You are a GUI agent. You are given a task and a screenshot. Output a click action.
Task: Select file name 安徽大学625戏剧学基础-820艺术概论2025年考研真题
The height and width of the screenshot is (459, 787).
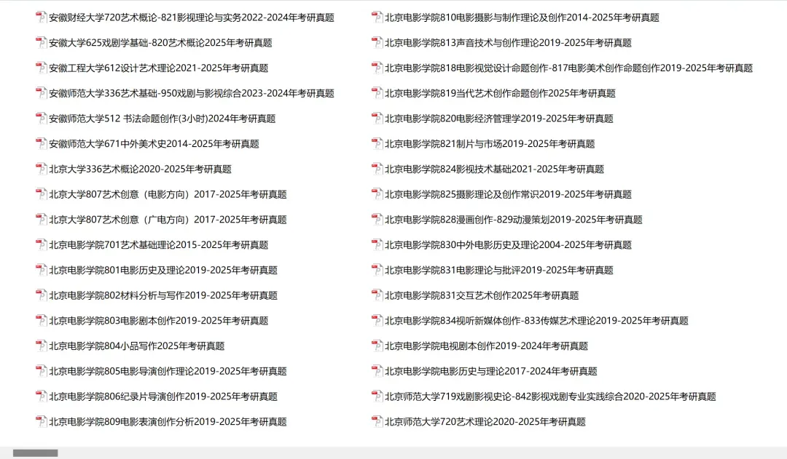(160, 43)
